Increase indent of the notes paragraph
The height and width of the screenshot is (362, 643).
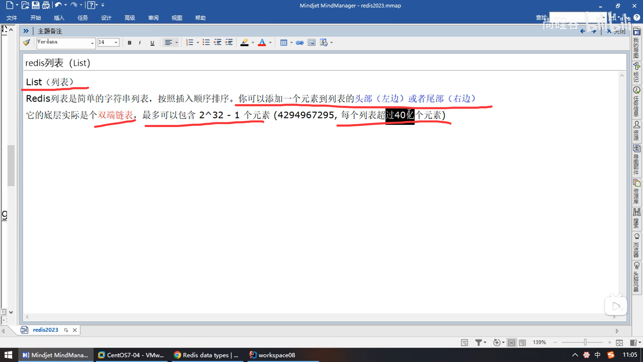click(229, 42)
